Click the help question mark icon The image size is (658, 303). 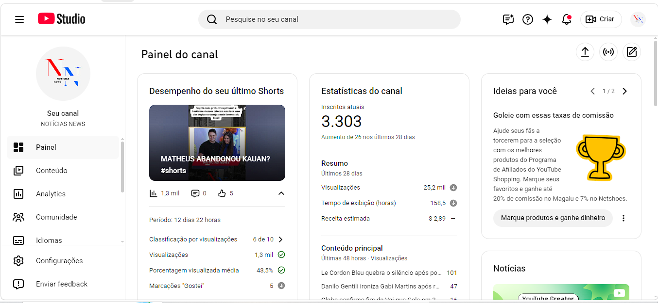tap(528, 19)
